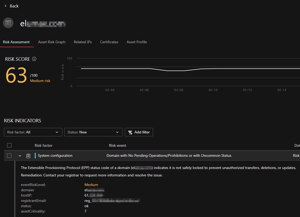Click the Back link text
The image size is (300, 217).
tap(14, 6)
